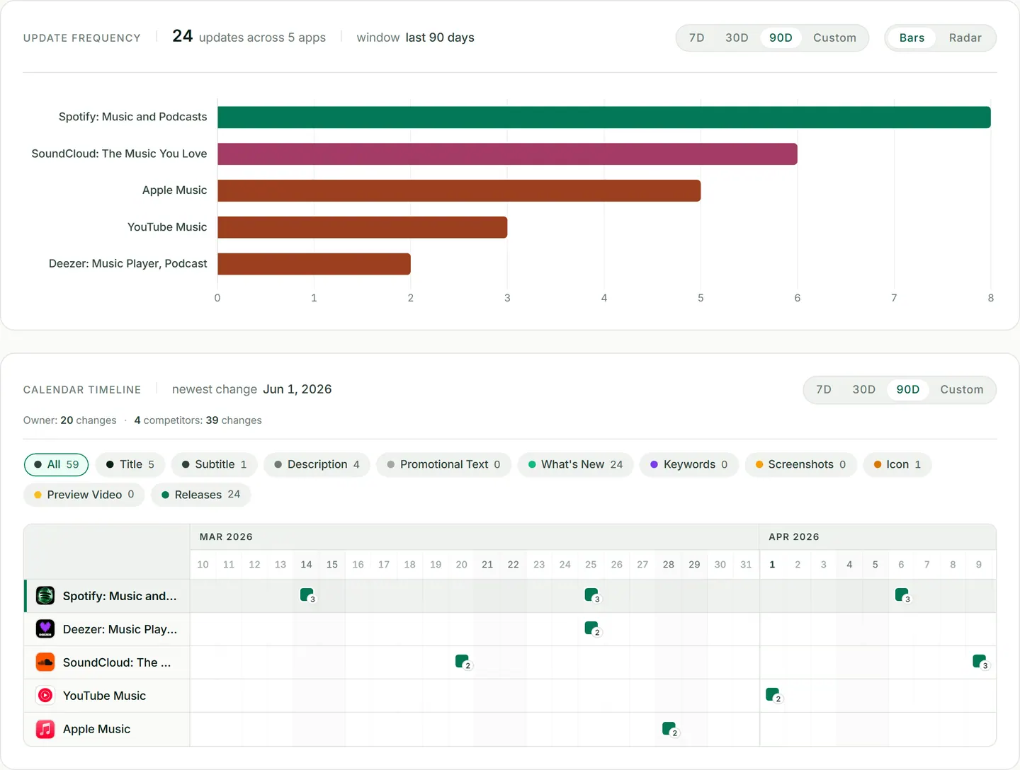Filter timeline by Description changes
This screenshot has width=1020, height=770.
click(317, 465)
